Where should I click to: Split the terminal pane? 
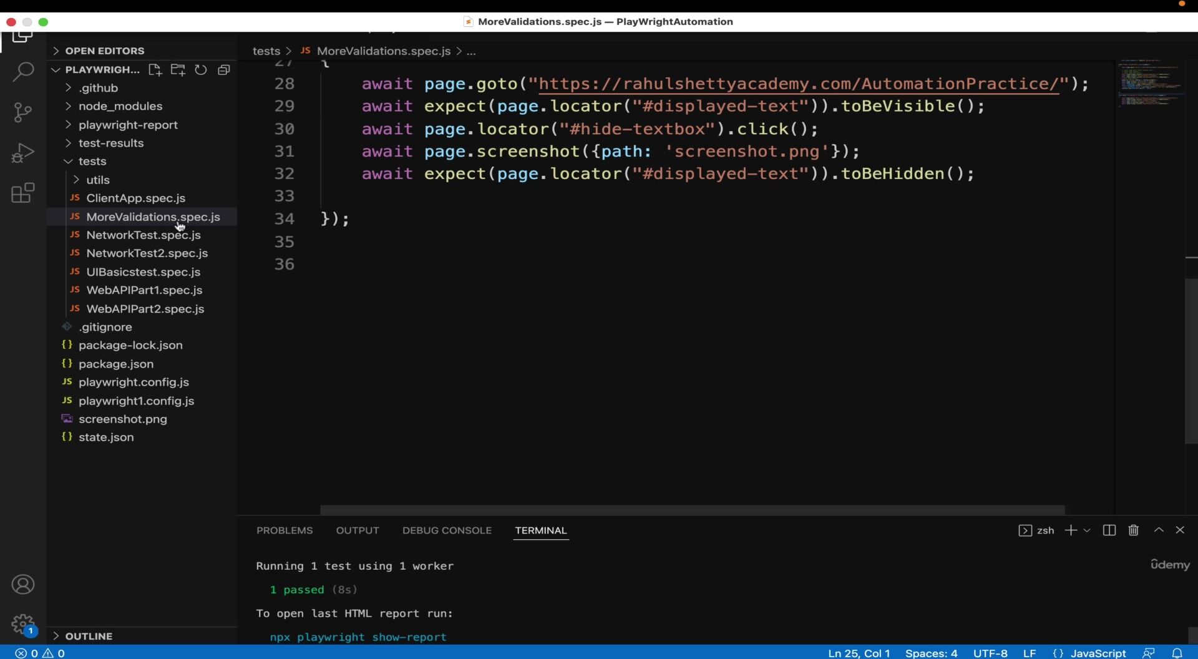pos(1109,530)
